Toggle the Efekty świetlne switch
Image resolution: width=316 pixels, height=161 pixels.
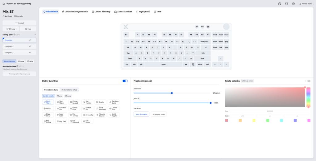pyautogui.click(x=125, y=81)
